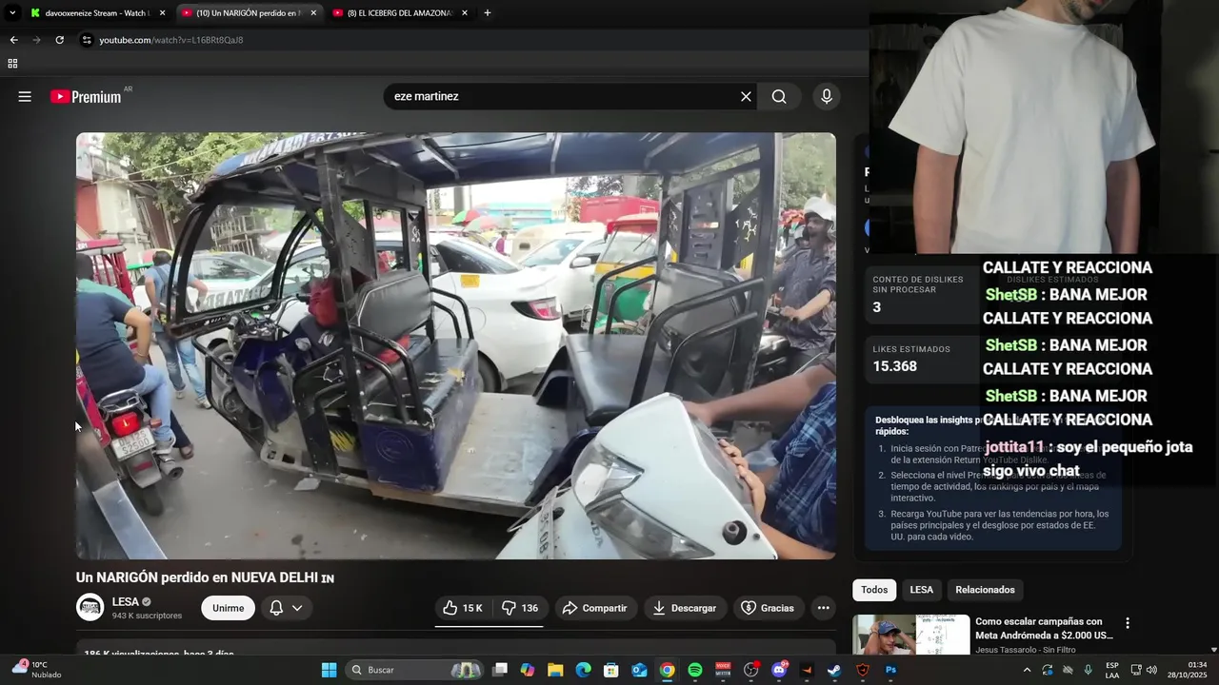
Task: Go to YouTube Premium home logo
Action: pyautogui.click(x=86, y=96)
